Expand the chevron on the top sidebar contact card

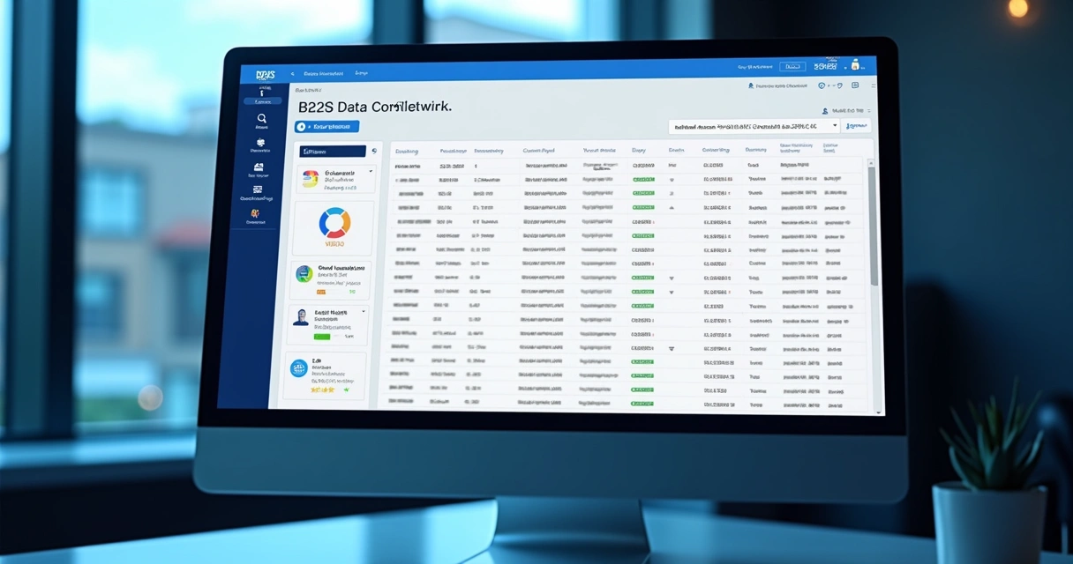pyautogui.click(x=370, y=171)
